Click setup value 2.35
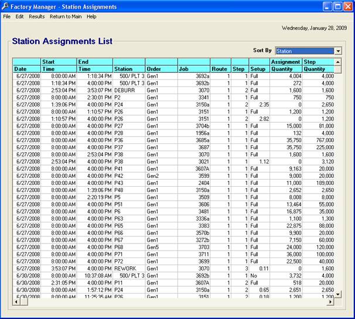The height and width of the screenshot is (319, 355). pyautogui.click(x=260, y=105)
